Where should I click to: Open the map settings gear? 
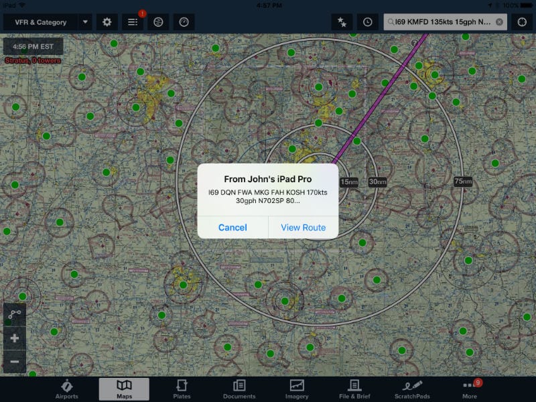(107, 22)
